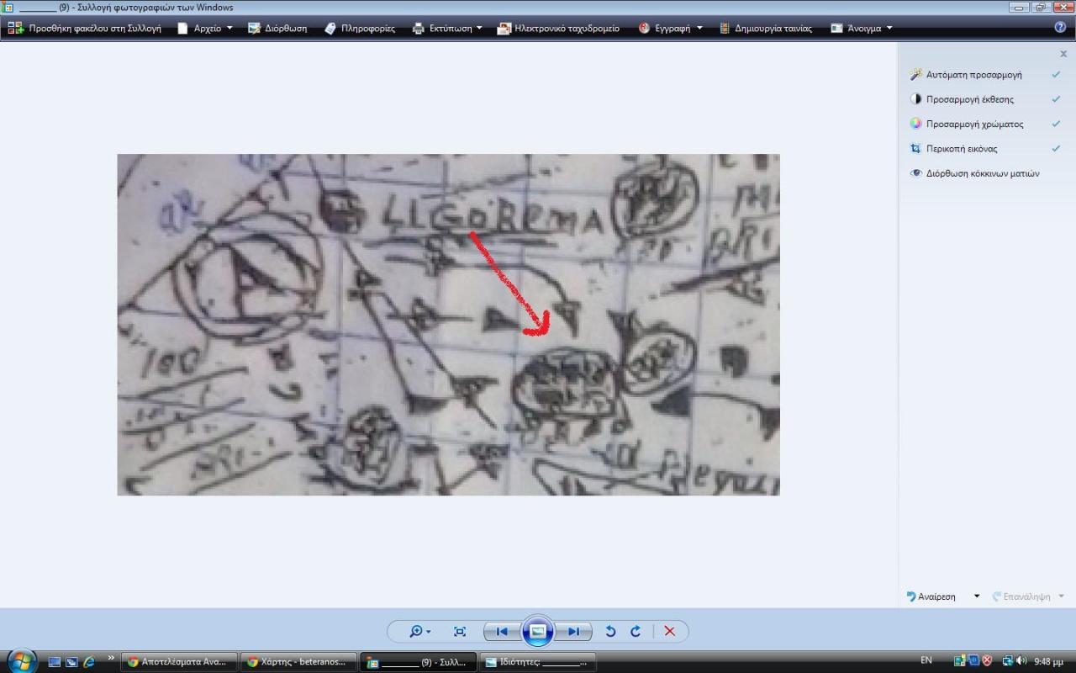Click the zoom magnifier button in bottom controls
The height and width of the screenshot is (673, 1076).
coord(418,631)
